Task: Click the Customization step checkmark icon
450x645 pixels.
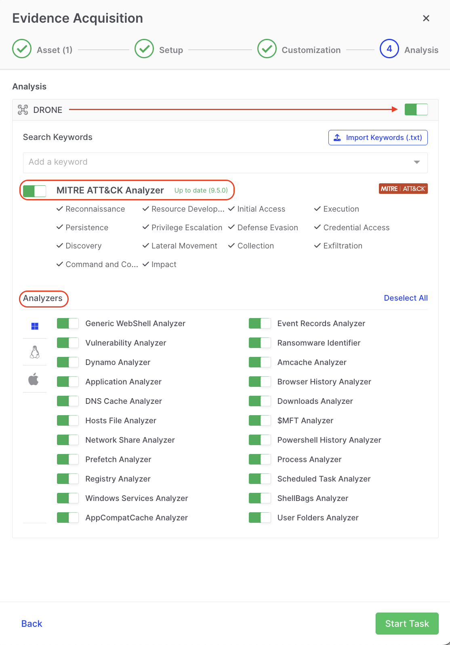Action: 267,49
